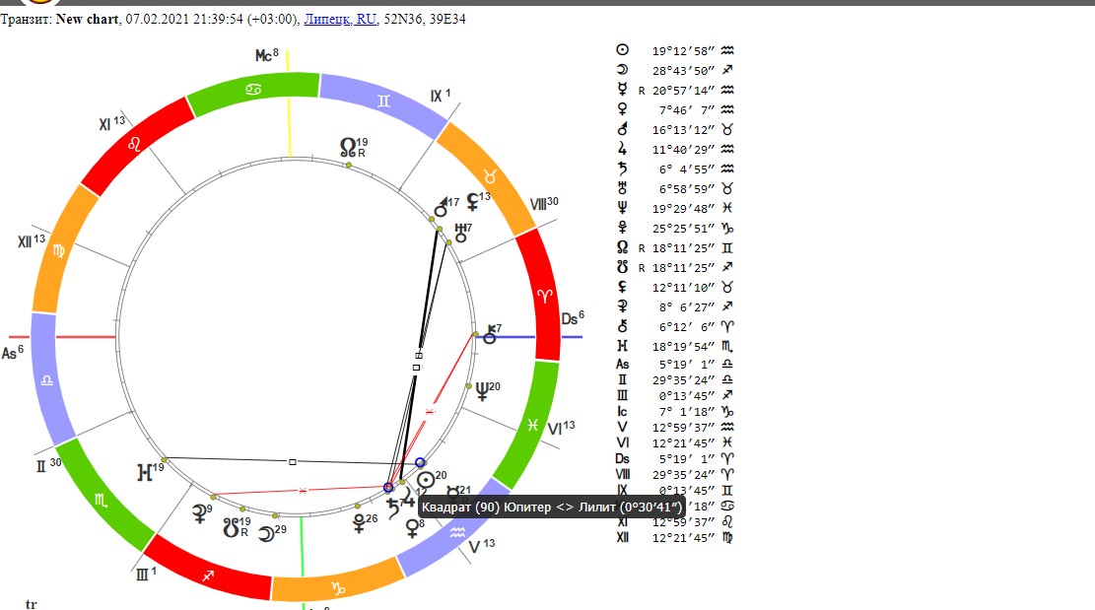Click the Moon position 28°43′50″ in the table

(683, 71)
